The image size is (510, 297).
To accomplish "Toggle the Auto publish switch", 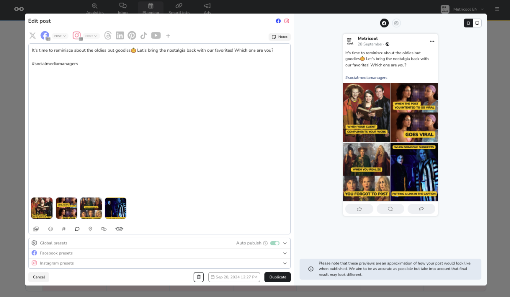I will [275, 243].
